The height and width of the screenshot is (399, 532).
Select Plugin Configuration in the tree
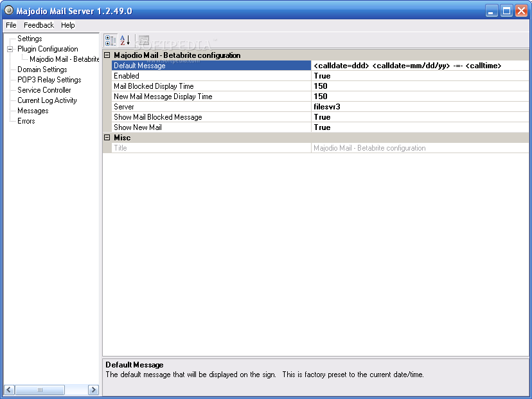pos(48,49)
